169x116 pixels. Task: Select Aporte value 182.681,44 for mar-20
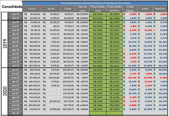point(51,78)
